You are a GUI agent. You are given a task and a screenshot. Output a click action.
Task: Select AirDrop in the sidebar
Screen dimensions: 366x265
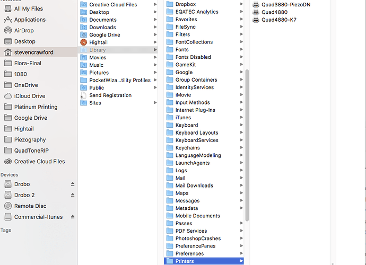coord(24,31)
